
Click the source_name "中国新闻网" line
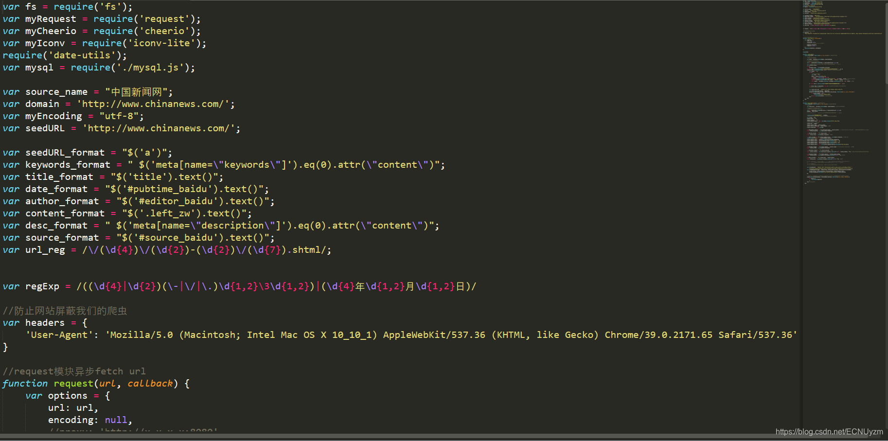click(88, 92)
